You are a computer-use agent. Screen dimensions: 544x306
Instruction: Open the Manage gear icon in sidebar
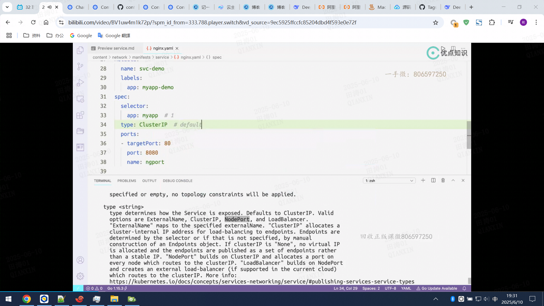point(80,276)
